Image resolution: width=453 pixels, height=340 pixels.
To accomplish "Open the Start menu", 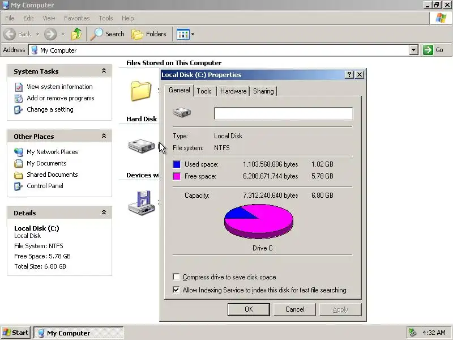I will coord(16,333).
